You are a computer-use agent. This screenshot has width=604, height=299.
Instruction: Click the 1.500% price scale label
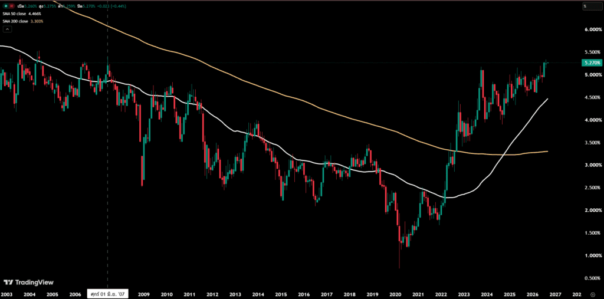point(593,233)
